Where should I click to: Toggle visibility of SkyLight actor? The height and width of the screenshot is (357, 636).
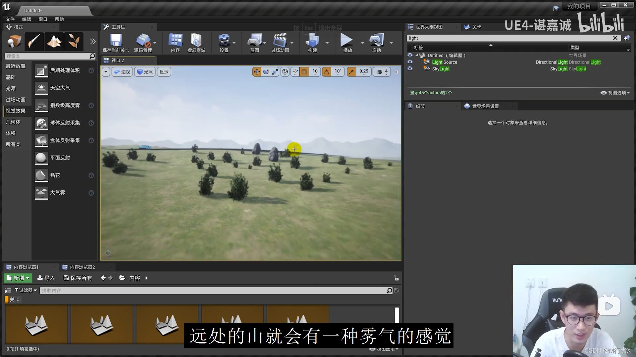point(410,68)
